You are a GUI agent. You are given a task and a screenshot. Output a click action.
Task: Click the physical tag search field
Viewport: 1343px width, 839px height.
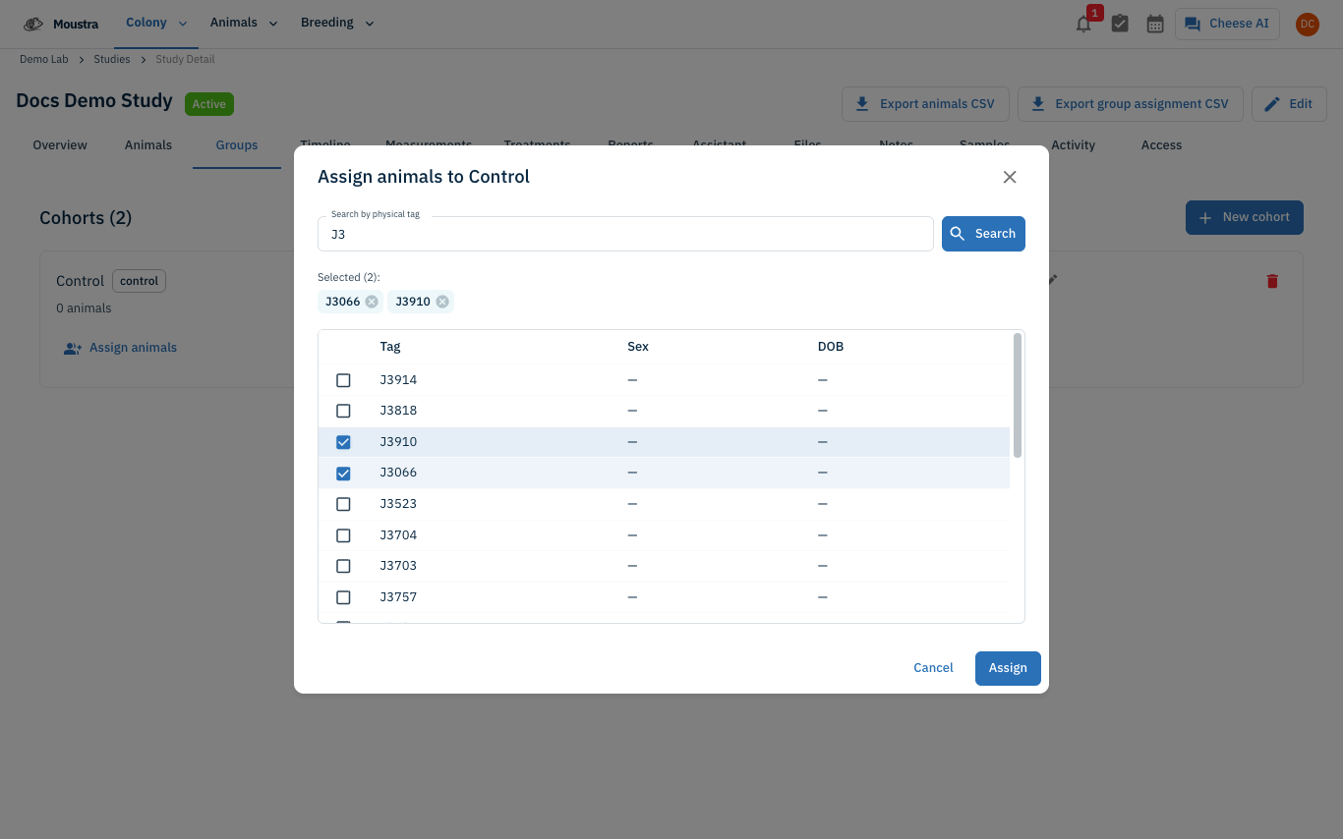[625, 234]
